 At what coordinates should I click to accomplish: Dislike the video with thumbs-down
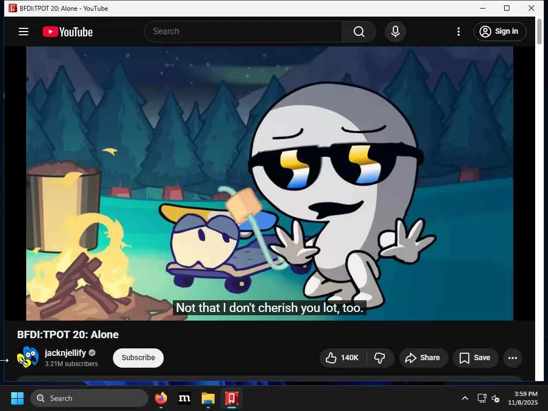380,357
